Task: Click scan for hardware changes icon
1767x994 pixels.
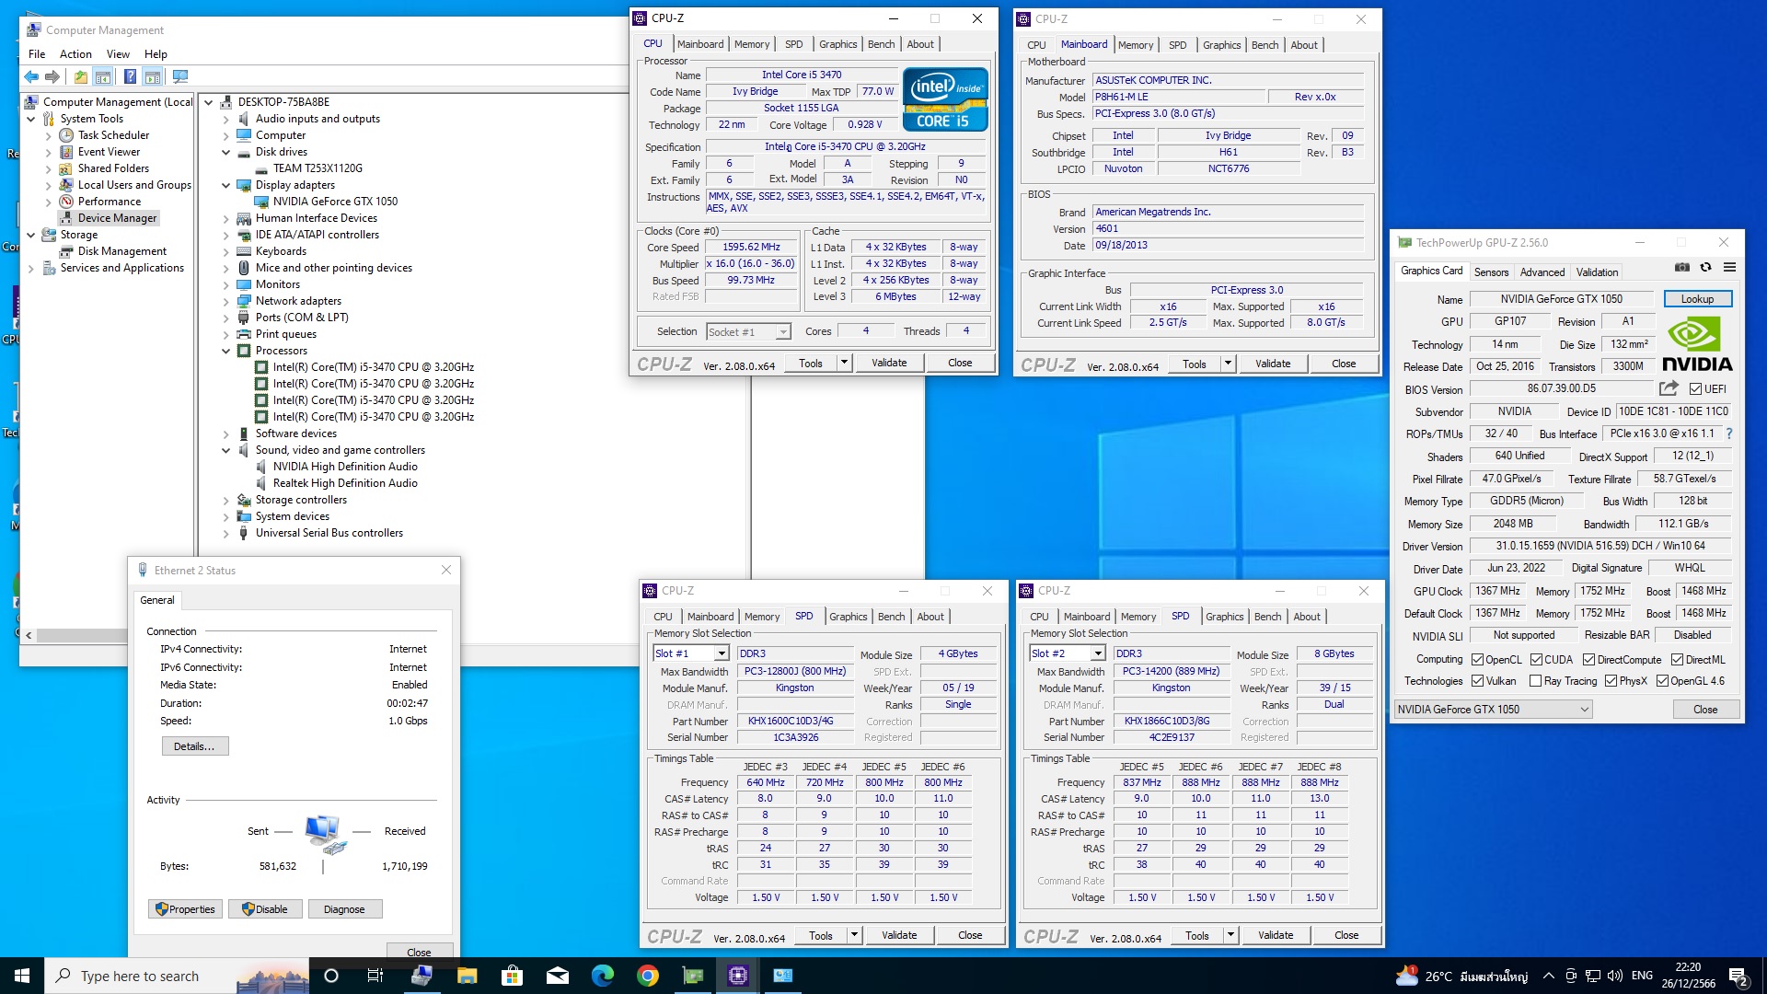Action: [x=180, y=77]
